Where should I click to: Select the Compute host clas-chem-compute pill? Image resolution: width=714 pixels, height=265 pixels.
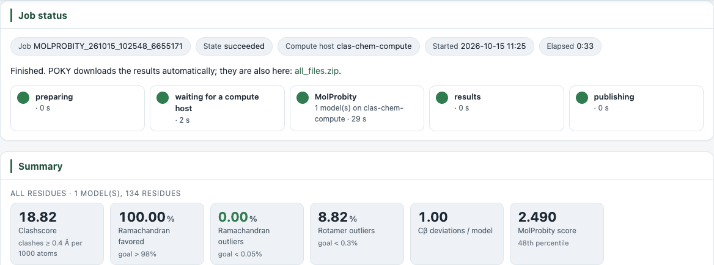pyautogui.click(x=349, y=46)
